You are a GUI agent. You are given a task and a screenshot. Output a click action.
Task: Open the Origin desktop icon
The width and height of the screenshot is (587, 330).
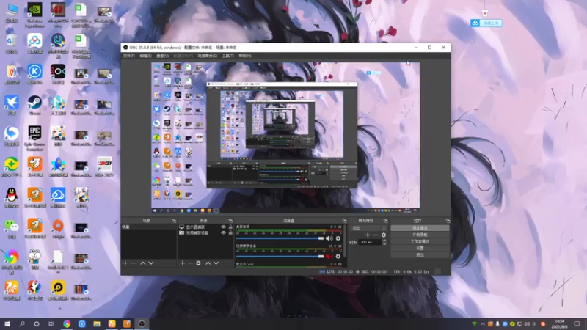tap(58, 228)
